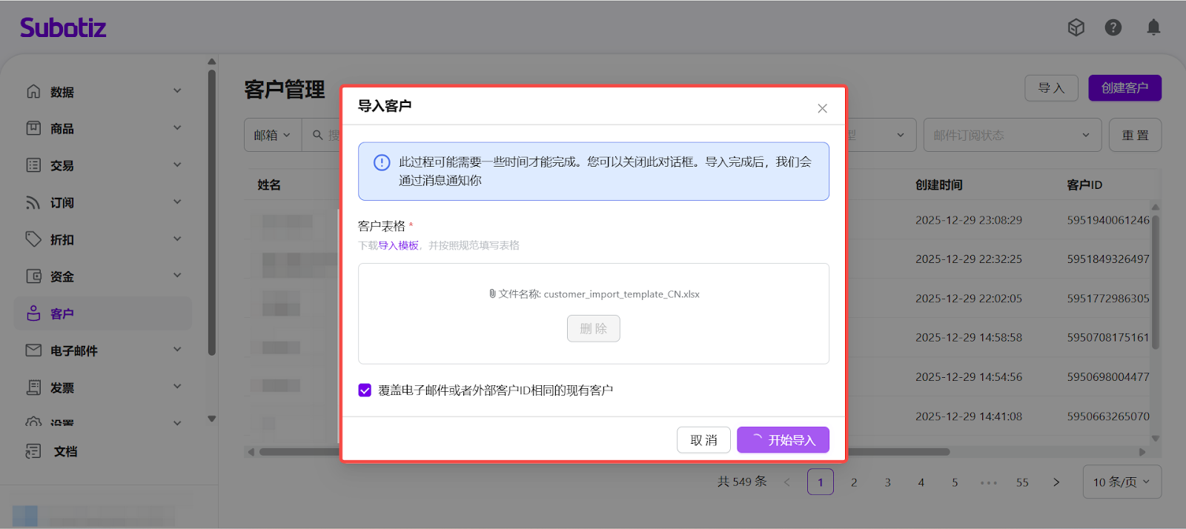1186x529 pixels.
Task: Close the 导入客户 dialog with X
Action: (822, 108)
